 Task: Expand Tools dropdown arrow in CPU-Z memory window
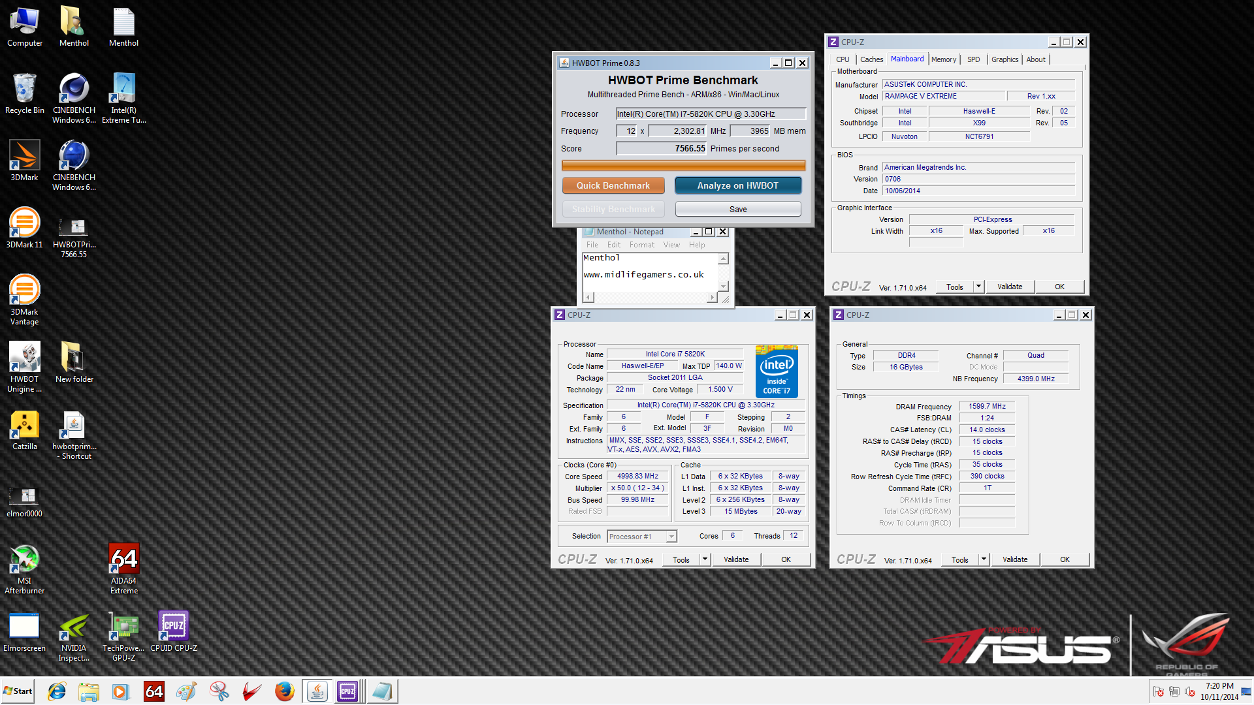[x=984, y=559]
